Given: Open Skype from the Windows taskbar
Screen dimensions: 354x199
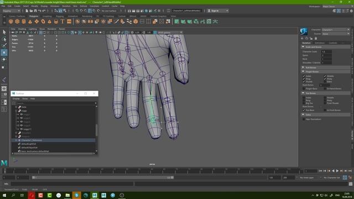Looking at the screenshot, I should pyautogui.click(x=76, y=195).
